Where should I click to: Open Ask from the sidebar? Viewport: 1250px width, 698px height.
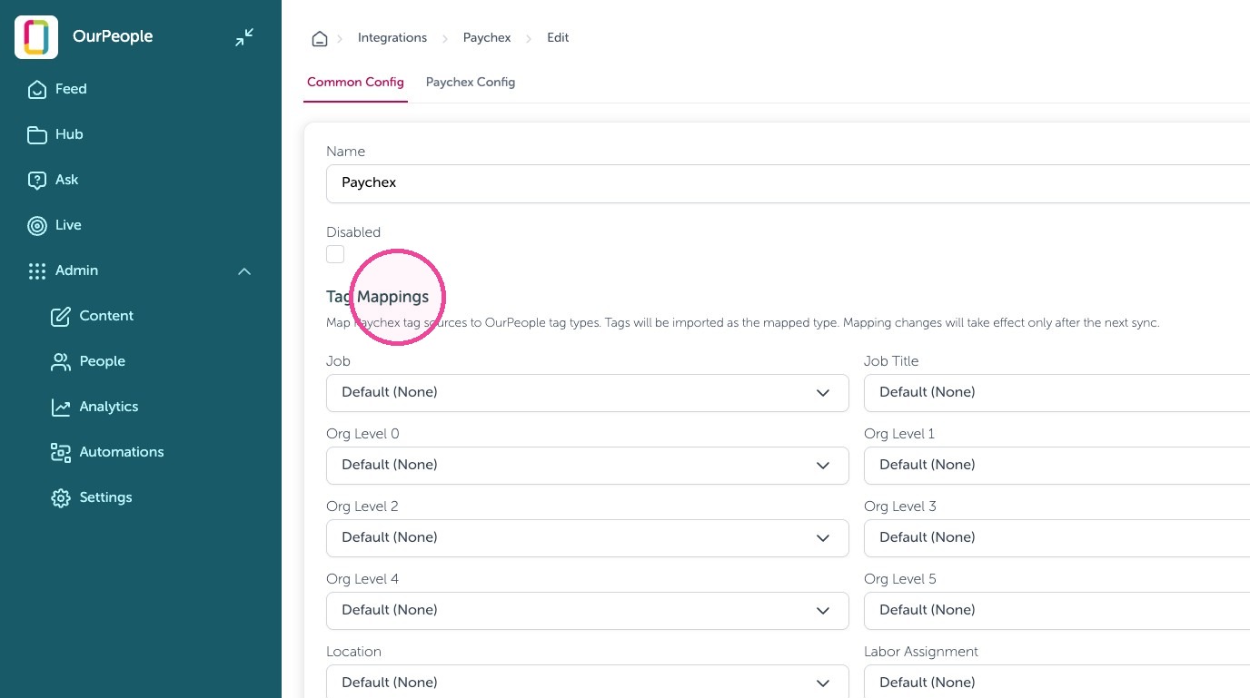tap(67, 180)
